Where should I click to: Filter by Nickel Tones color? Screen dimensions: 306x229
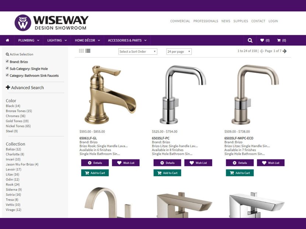(x=18, y=126)
